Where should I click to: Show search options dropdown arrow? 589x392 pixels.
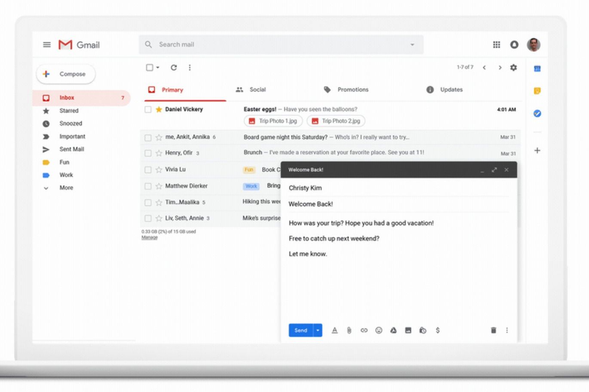coord(412,45)
